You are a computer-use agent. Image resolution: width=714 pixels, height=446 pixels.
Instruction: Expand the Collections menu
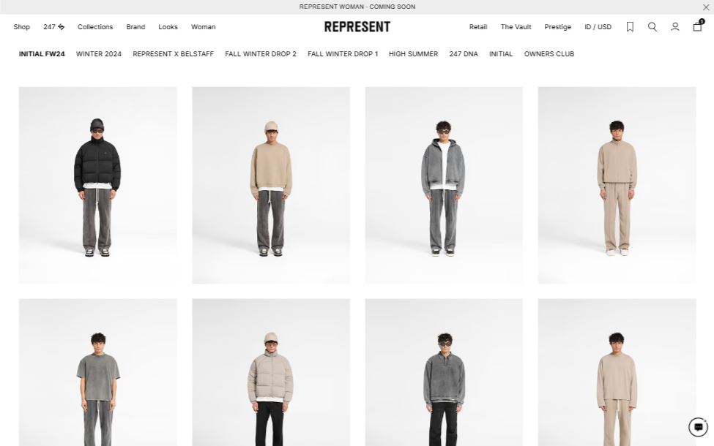pos(95,27)
